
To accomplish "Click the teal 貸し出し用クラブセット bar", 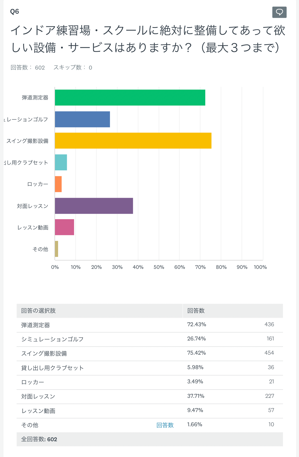I will point(61,162).
